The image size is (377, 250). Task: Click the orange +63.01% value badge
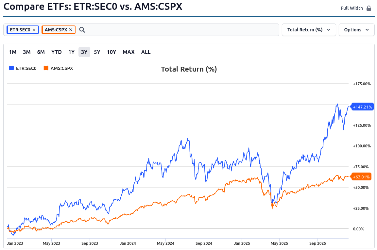pyautogui.click(x=361, y=176)
